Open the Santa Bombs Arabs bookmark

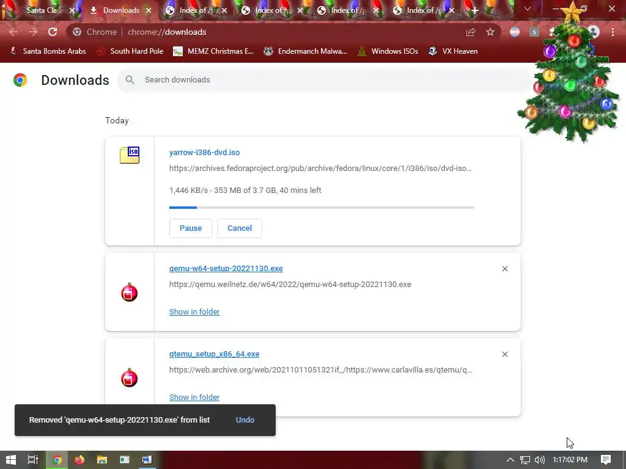[48, 51]
